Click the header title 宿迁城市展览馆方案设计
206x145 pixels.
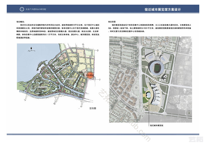tap(163, 9)
